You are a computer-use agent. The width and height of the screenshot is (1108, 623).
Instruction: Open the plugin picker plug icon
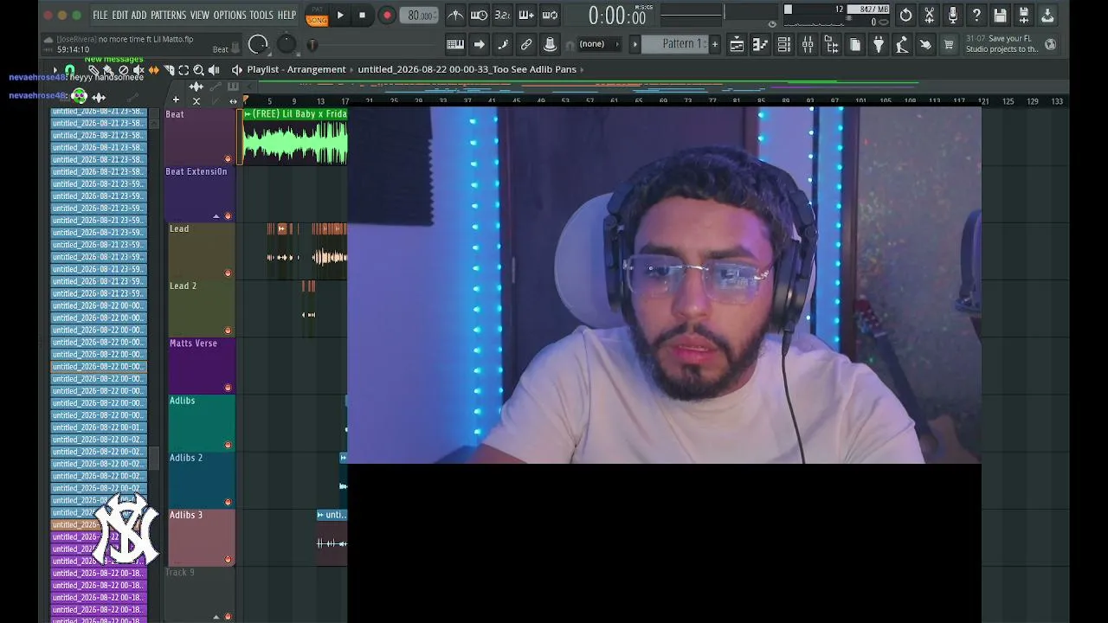coord(878,44)
